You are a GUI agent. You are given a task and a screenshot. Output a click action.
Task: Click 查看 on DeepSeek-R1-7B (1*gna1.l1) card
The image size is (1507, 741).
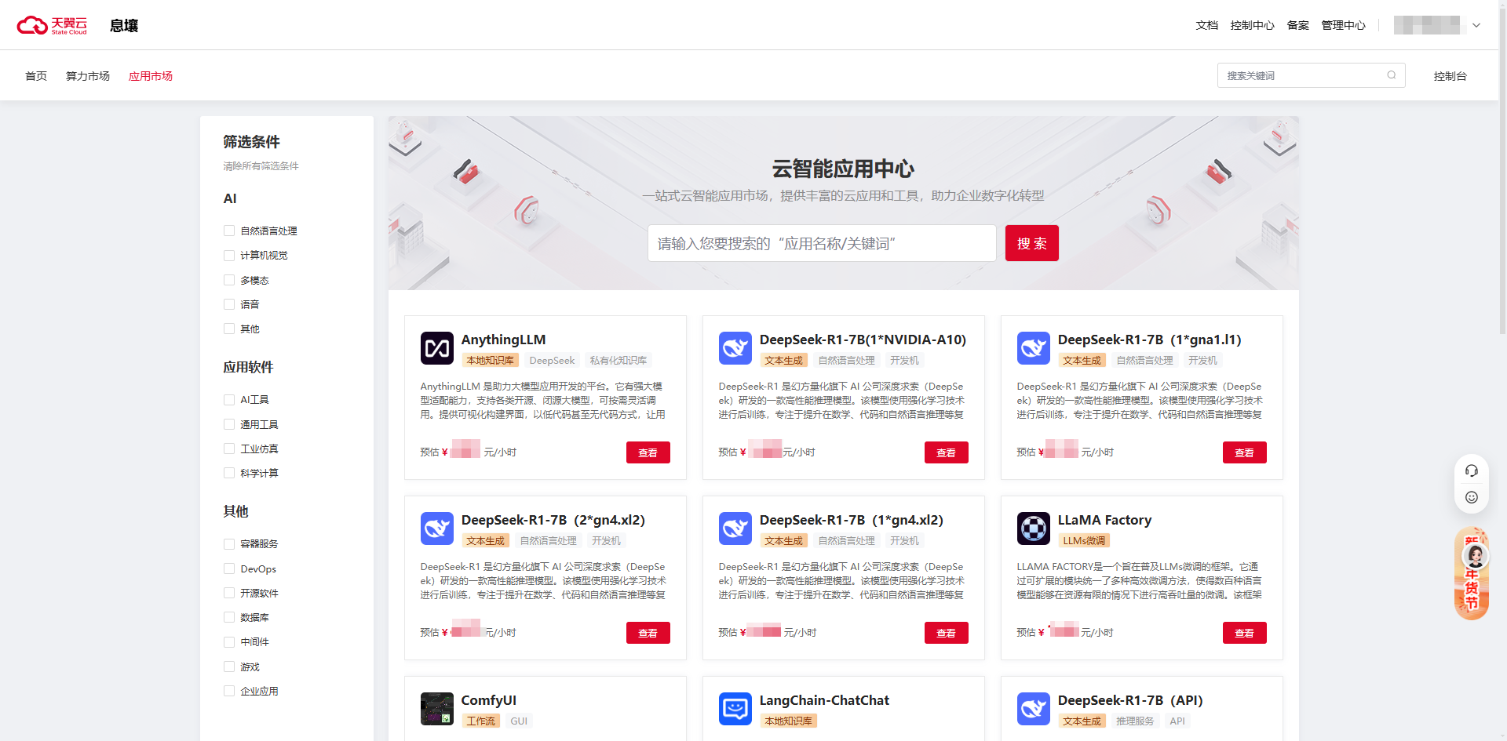1245,452
